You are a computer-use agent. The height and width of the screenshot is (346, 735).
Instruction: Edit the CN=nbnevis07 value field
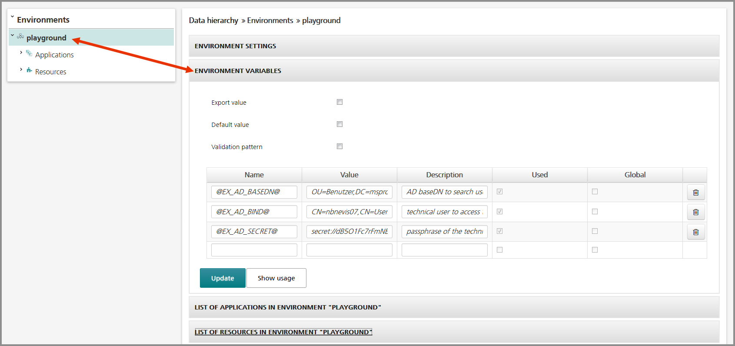pos(349,212)
